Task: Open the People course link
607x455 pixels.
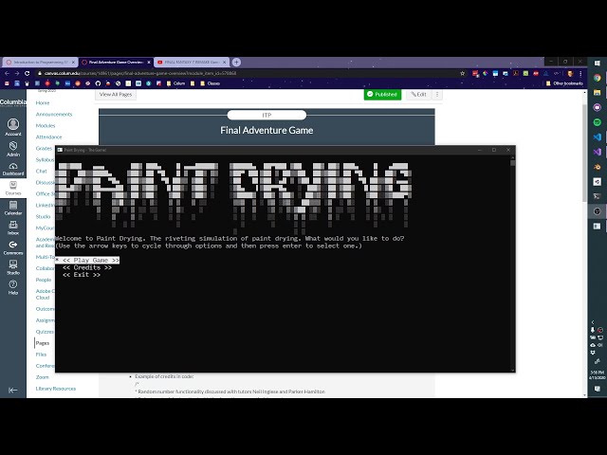Action: (x=44, y=280)
